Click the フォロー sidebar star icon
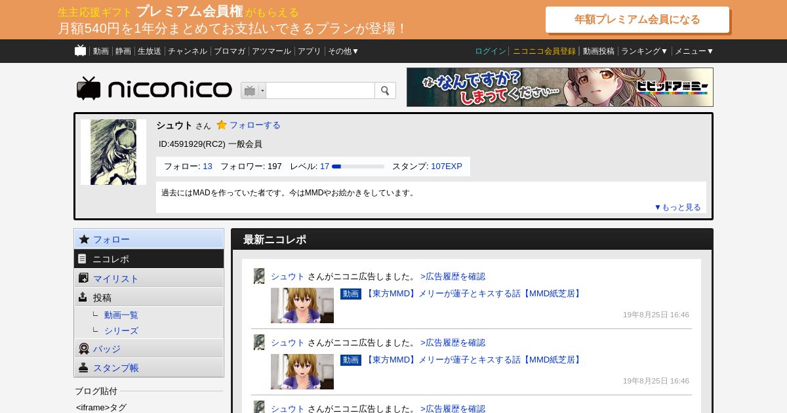This screenshot has width=787, height=413. (84, 239)
